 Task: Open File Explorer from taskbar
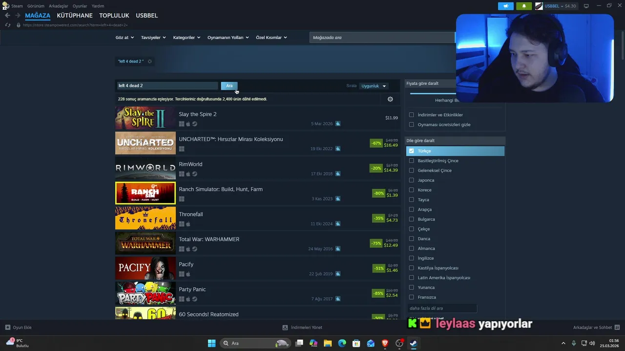(x=328, y=343)
